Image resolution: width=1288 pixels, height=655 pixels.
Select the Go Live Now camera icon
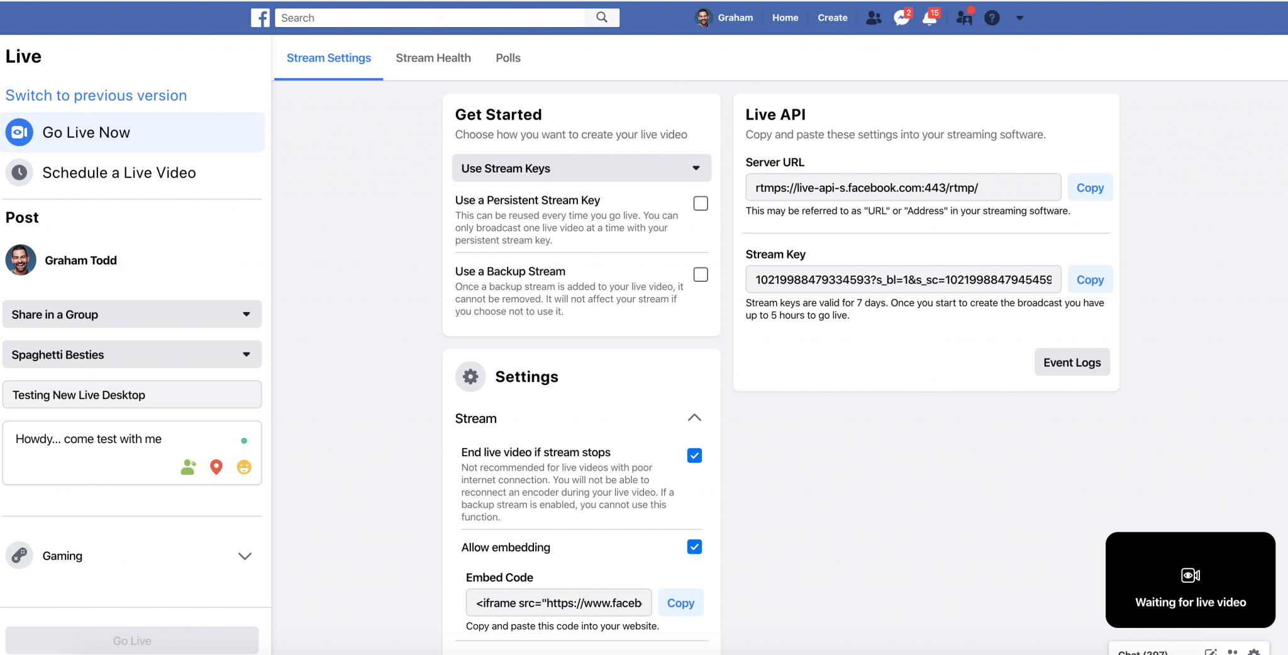tap(19, 132)
